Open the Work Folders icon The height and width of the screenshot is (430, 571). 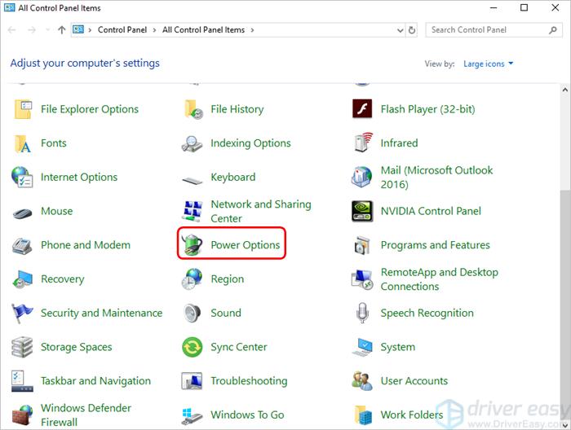[x=363, y=415]
